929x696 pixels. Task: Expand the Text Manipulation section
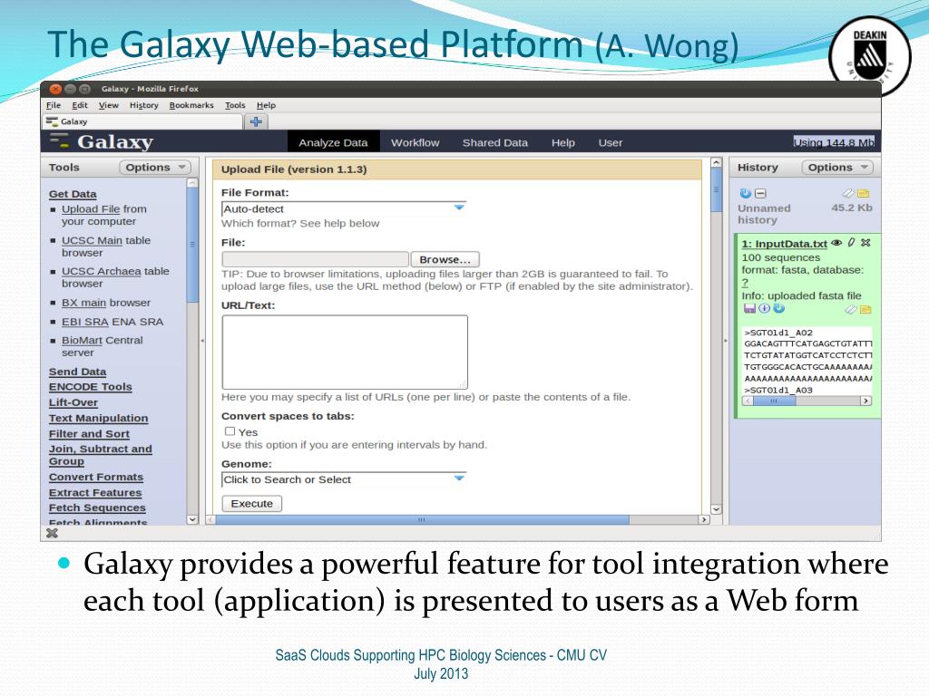(98, 418)
